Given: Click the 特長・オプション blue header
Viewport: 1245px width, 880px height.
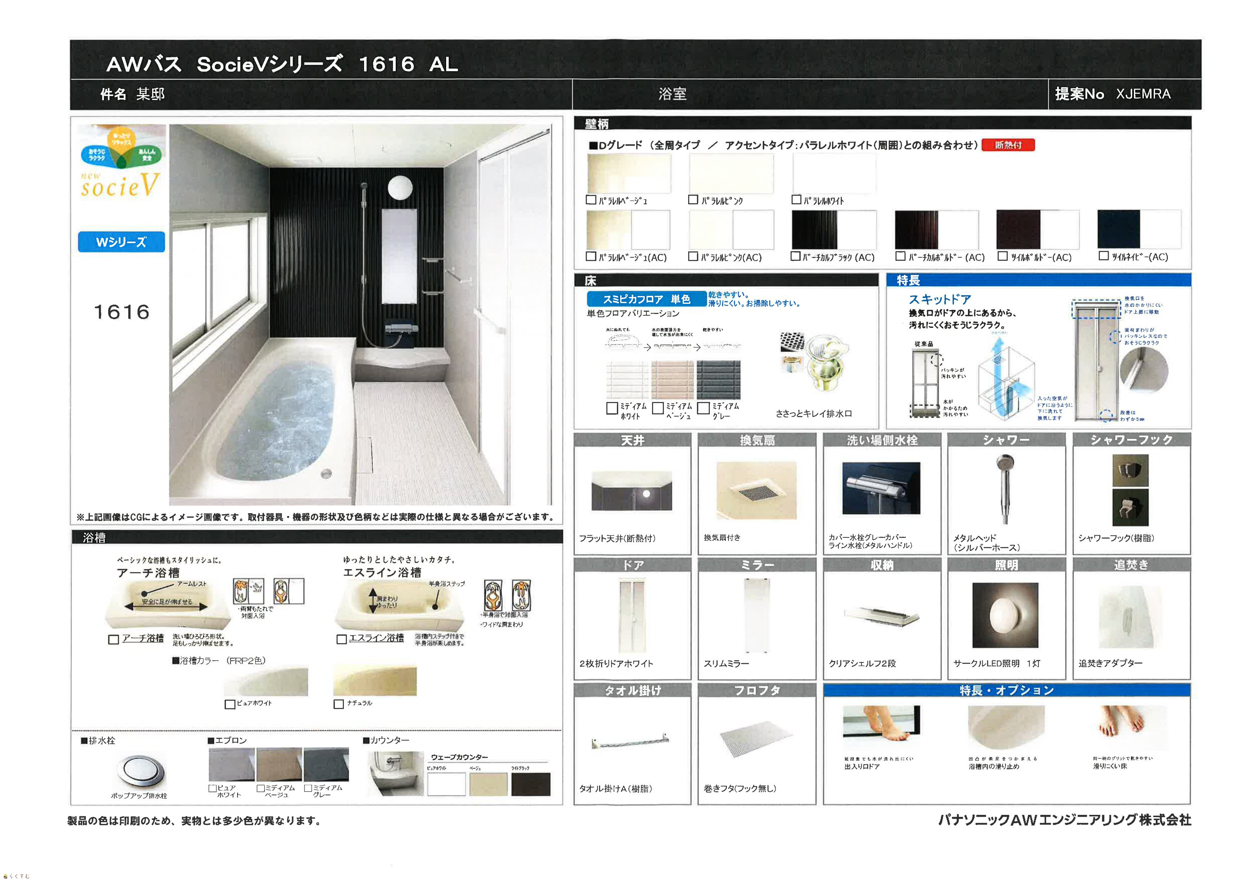Looking at the screenshot, I should pyautogui.click(x=1006, y=690).
